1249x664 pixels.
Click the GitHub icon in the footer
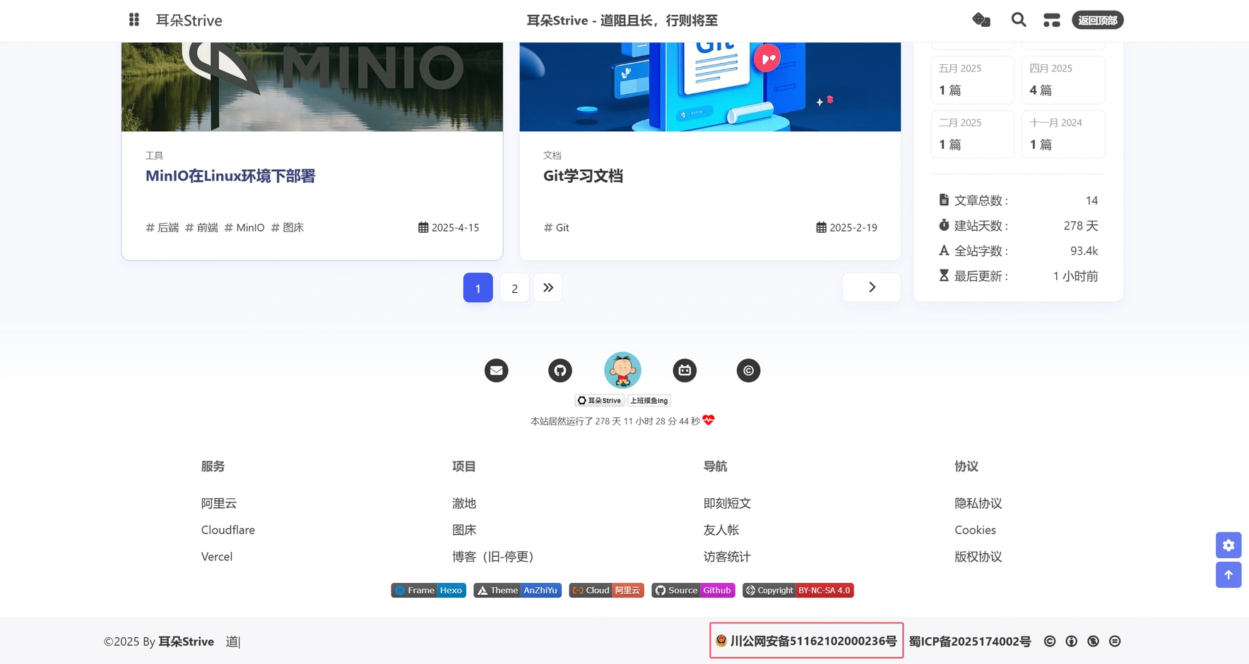560,370
